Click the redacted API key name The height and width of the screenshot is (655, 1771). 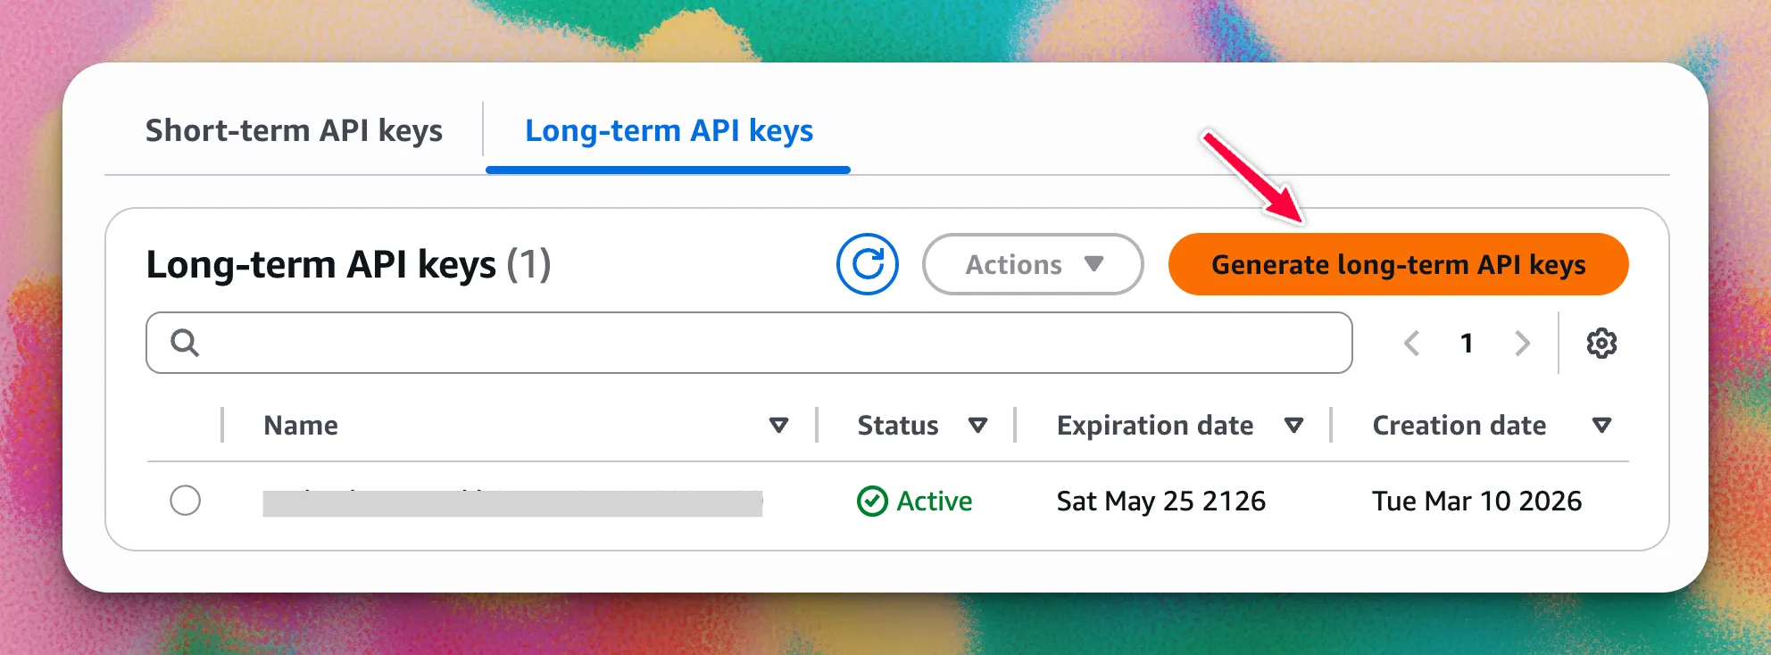[512, 503]
